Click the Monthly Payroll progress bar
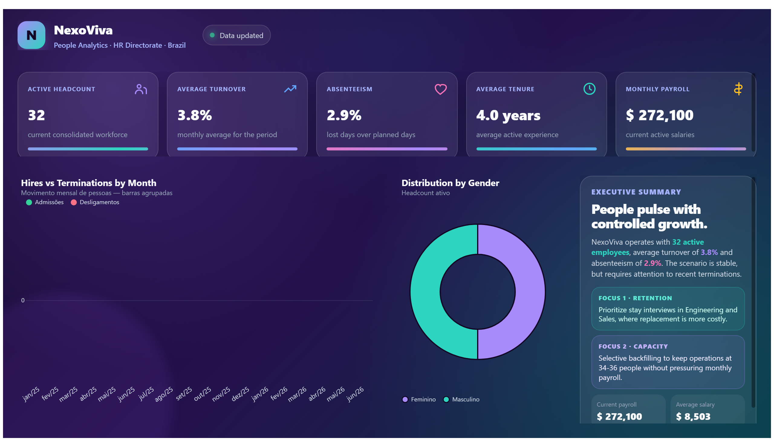Viewport: 774px width, 441px height. [685, 149]
